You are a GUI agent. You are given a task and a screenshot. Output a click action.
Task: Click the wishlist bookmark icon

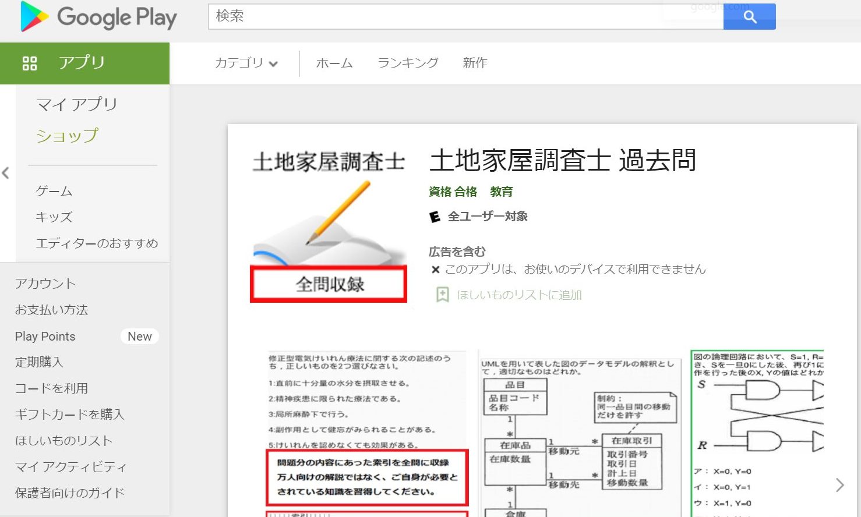click(x=443, y=295)
